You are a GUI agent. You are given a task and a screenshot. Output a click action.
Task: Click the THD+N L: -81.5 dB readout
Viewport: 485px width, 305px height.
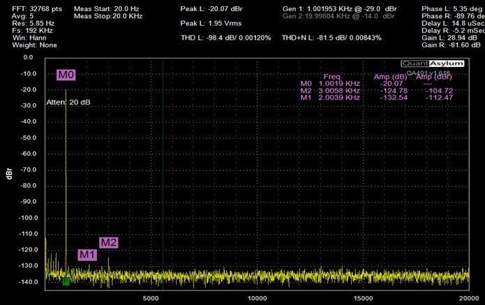(x=331, y=38)
